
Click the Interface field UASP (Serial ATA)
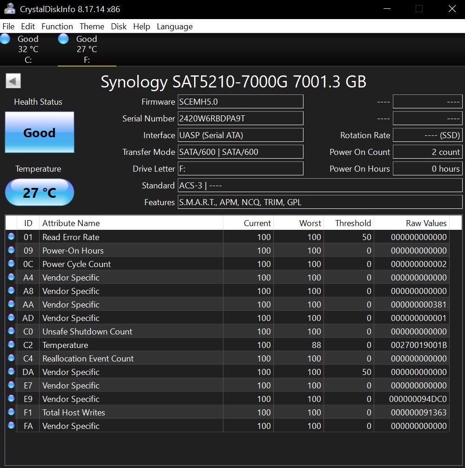point(241,135)
